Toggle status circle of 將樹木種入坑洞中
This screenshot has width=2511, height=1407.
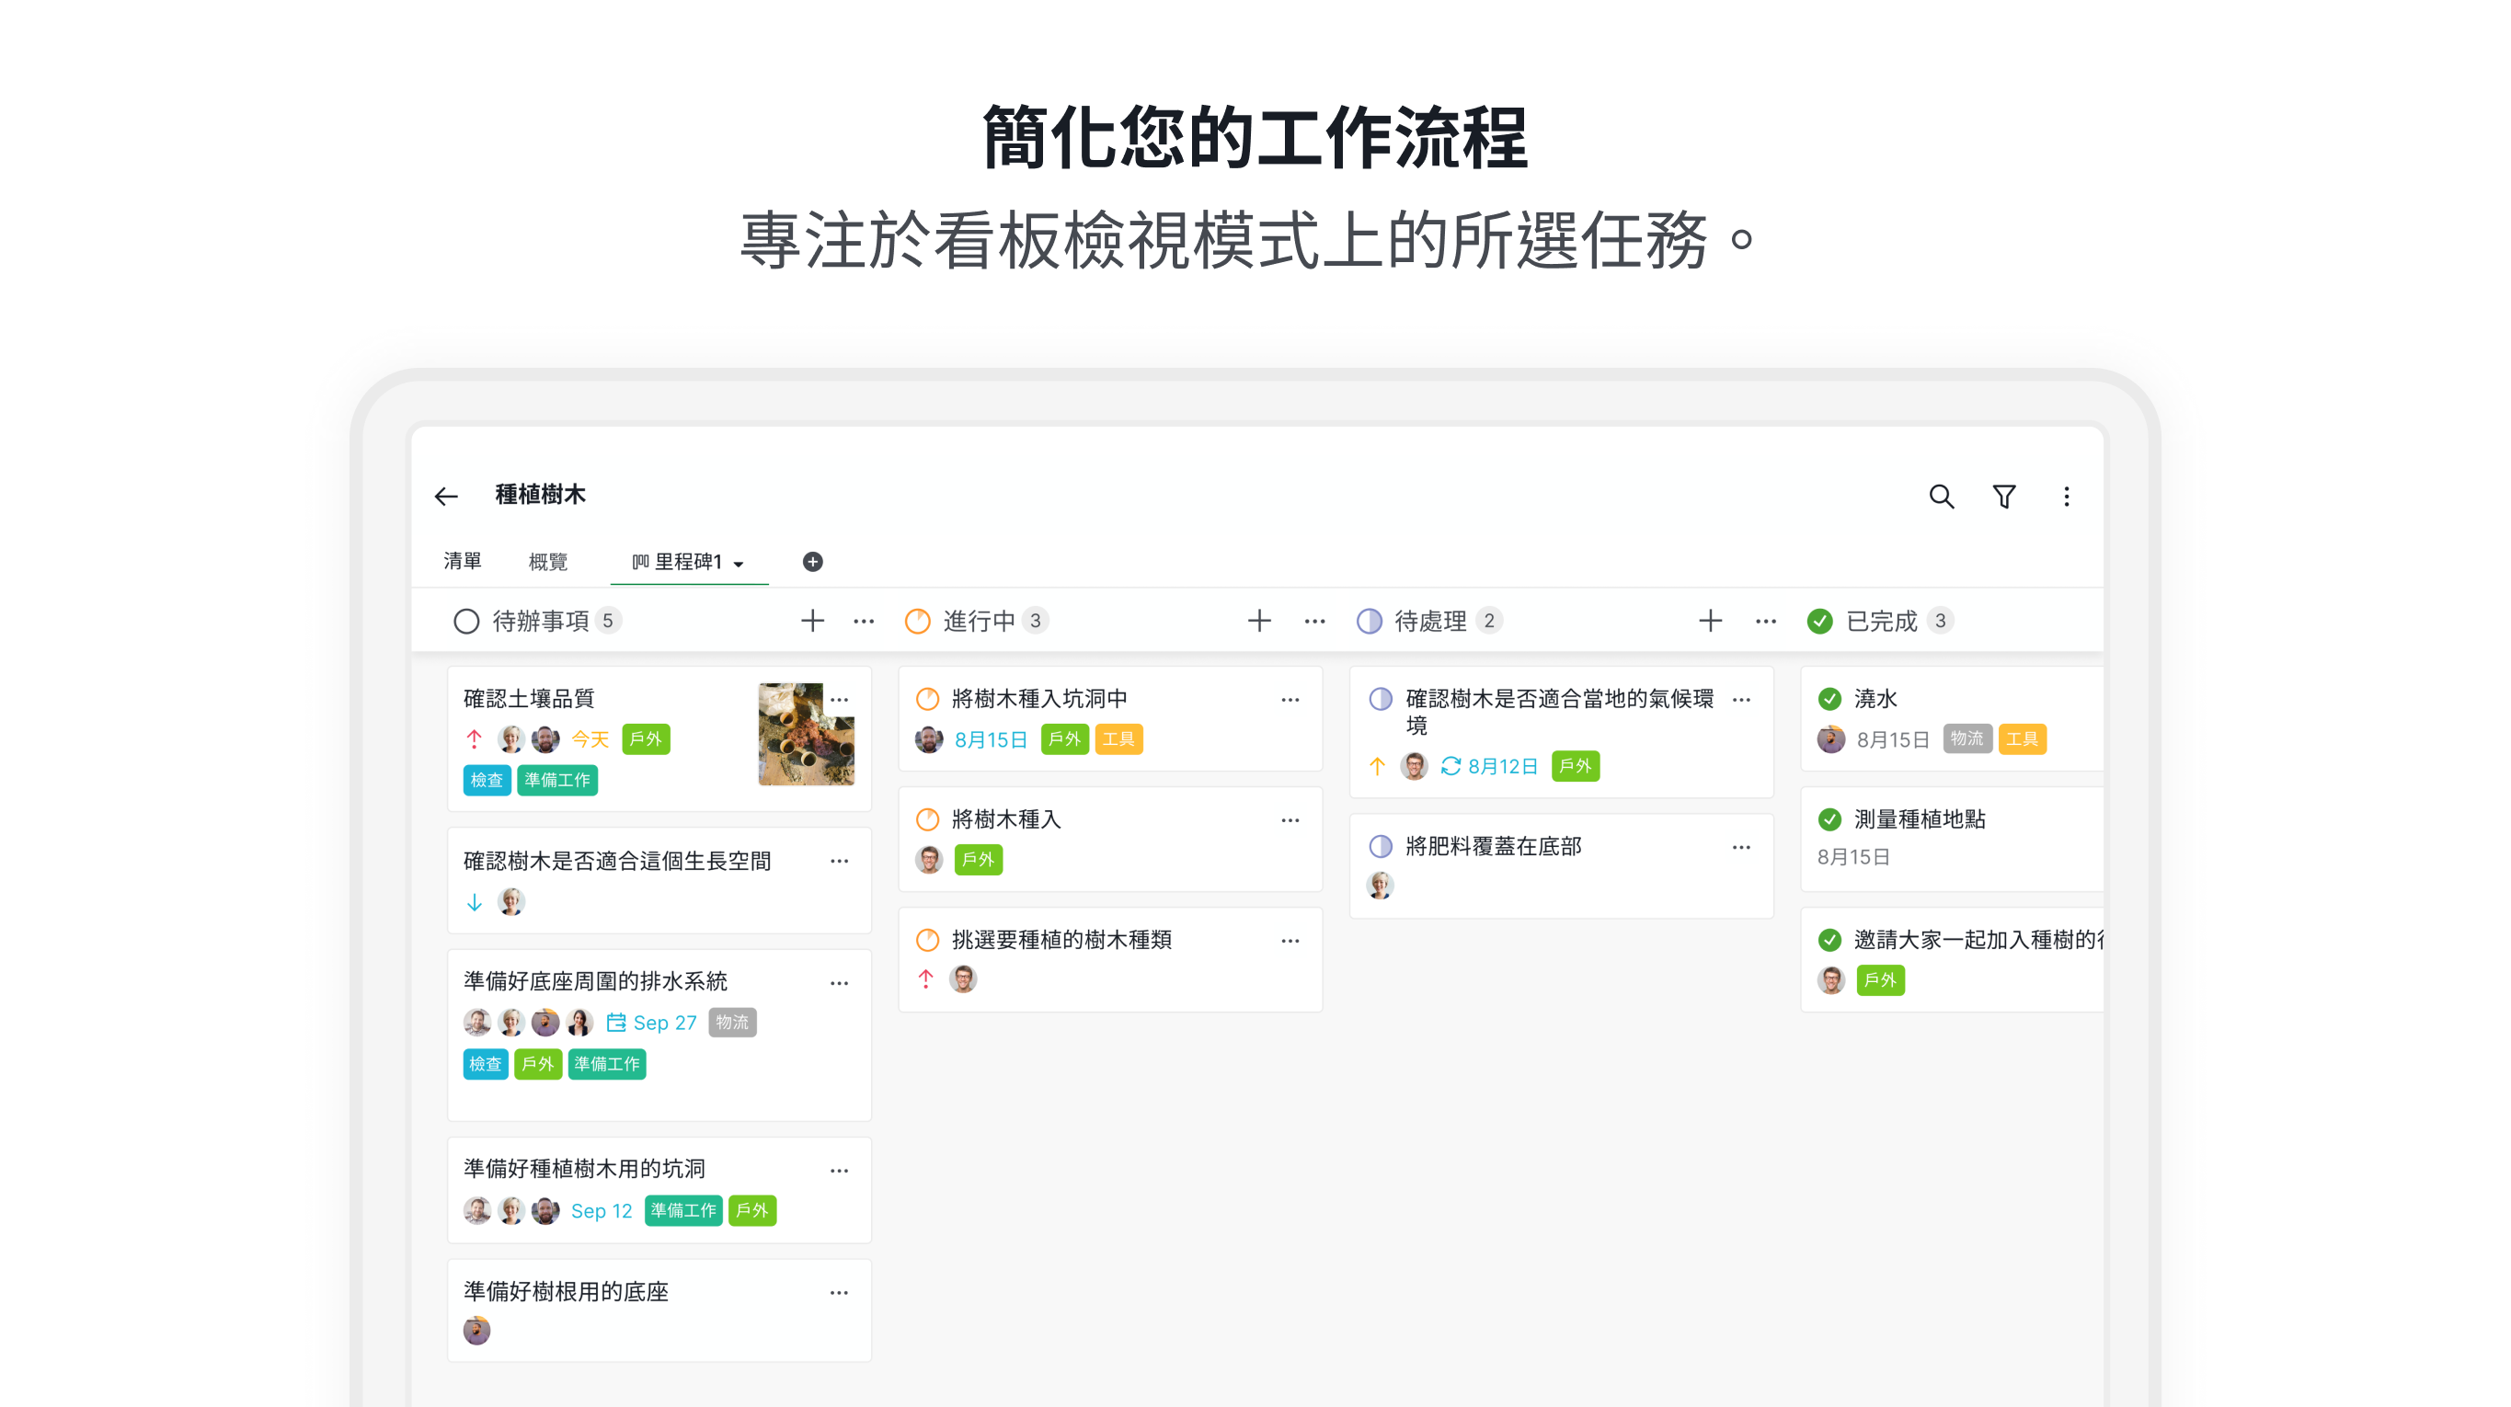[x=928, y=699]
